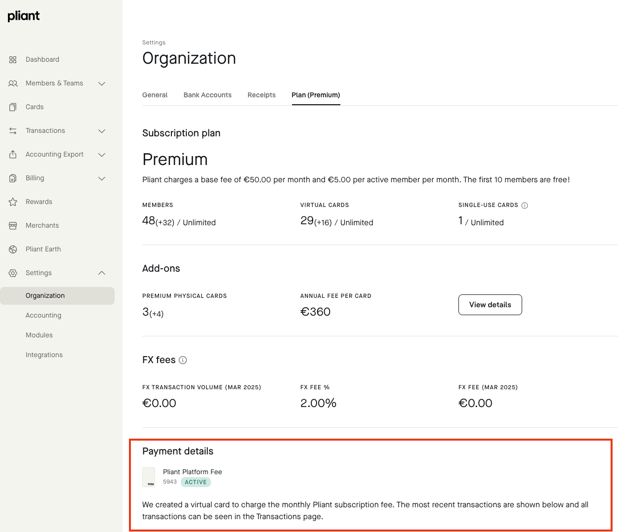Click the Pliant logo
This screenshot has height=532, width=618.
(24, 16)
